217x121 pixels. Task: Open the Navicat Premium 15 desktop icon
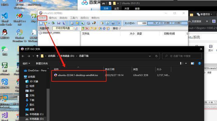coord(19,36)
